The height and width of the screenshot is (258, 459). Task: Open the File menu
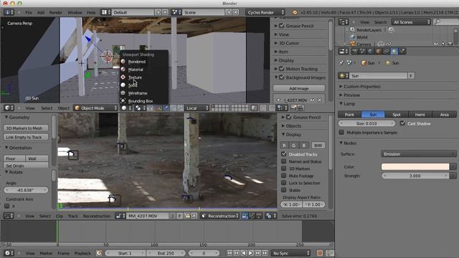[x=29, y=13]
